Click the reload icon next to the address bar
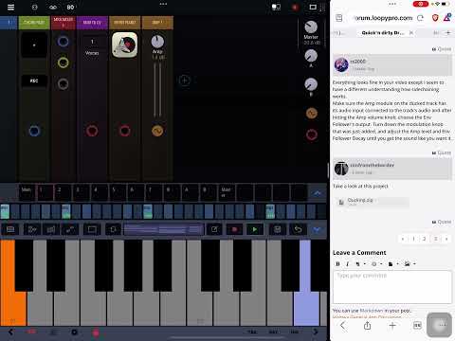The width and height of the screenshot is (455, 341). tap(420, 18)
